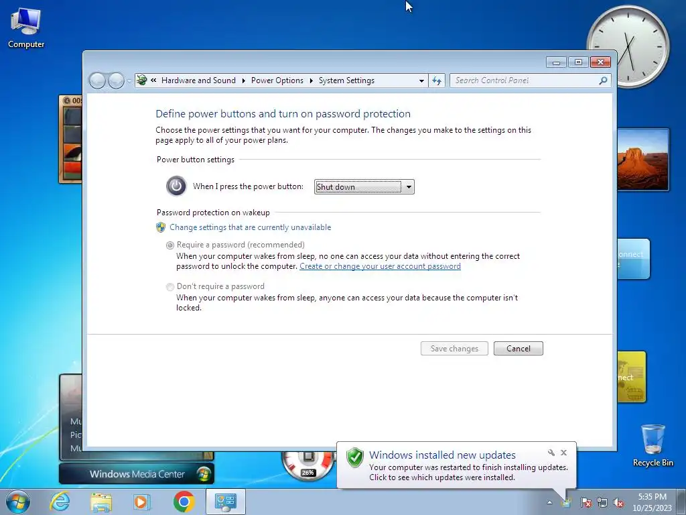Click the double chevron in the address bar
The image size is (686, 515).
(x=153, y=80)
